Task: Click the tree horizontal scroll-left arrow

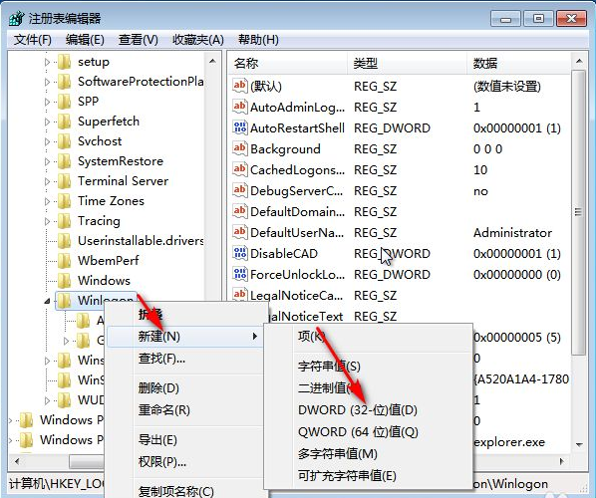Action: 17,461
